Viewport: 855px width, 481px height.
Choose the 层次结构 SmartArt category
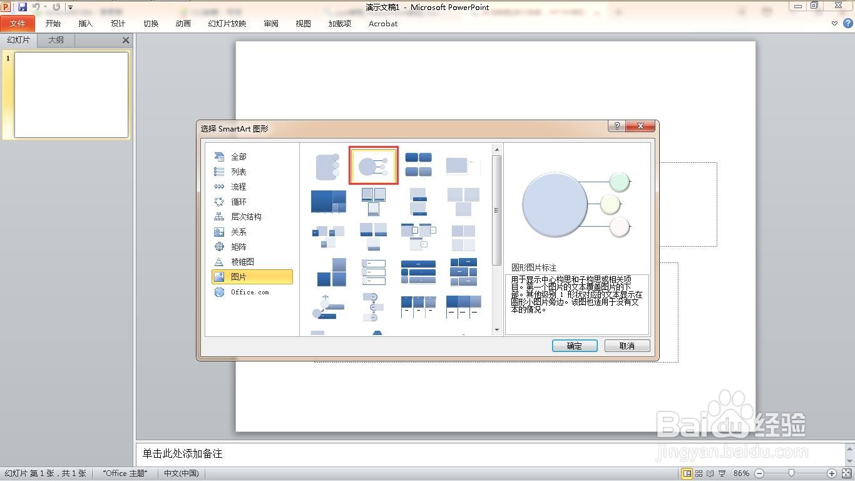click(252, 217)
